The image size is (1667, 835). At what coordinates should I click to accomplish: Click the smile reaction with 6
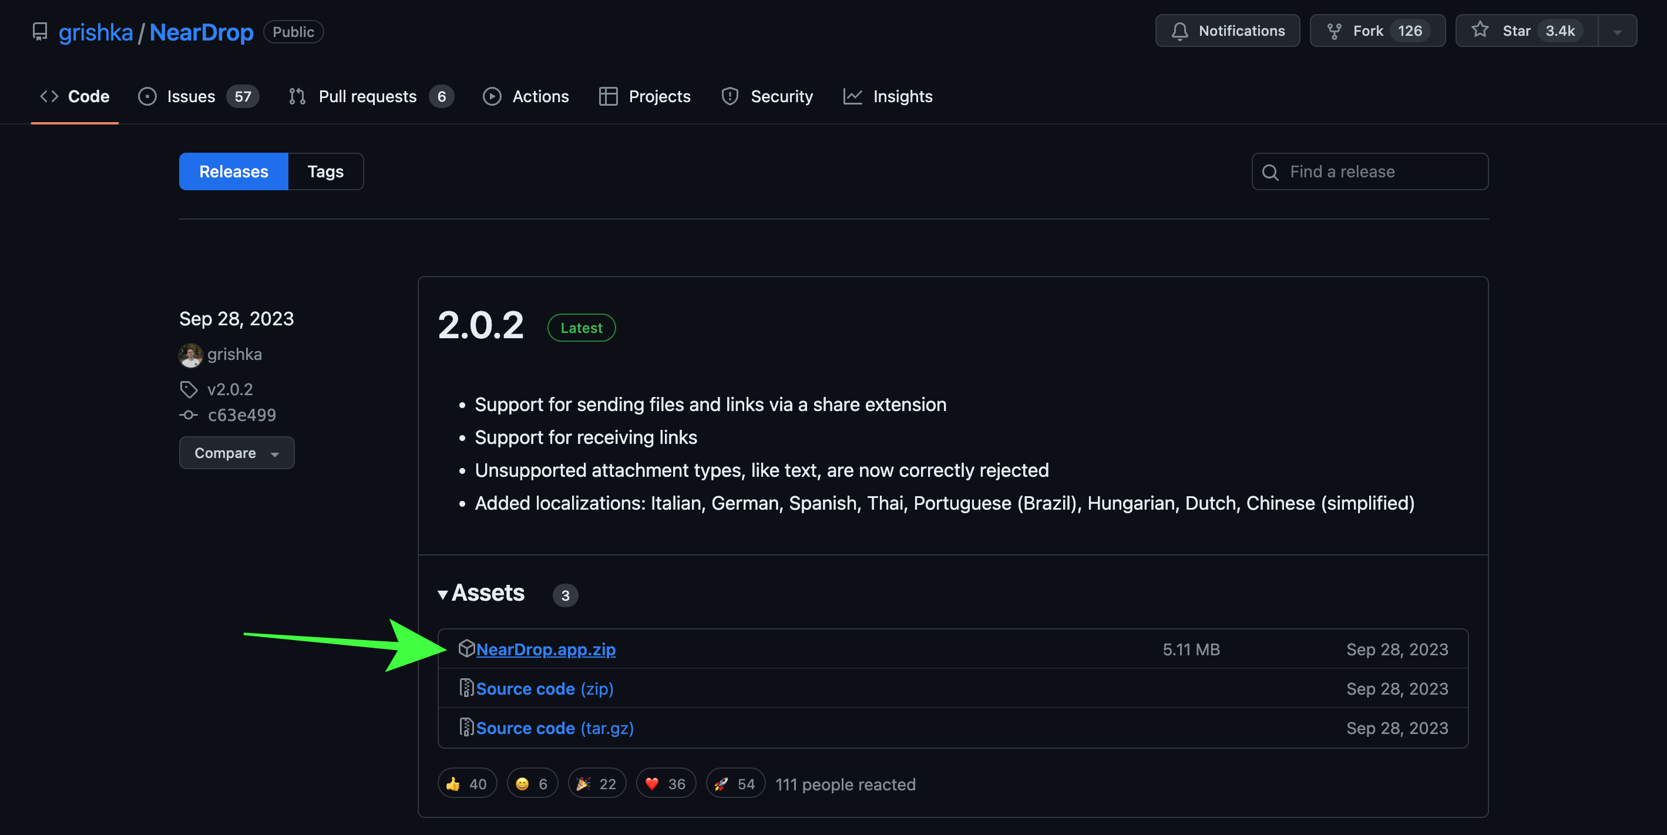pos(532,784)
